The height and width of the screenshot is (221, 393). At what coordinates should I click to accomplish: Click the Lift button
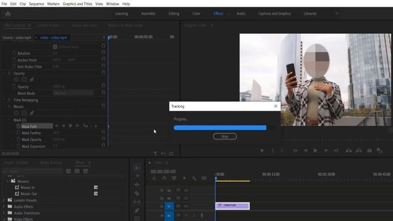pos(349,150)
